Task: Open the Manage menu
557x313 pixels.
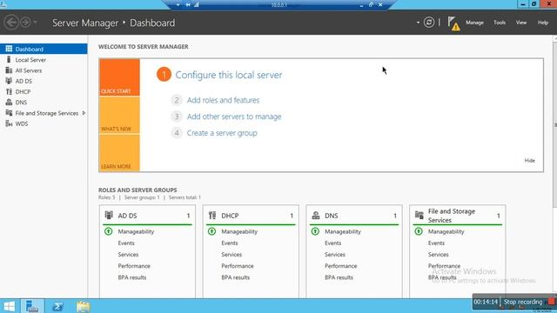Action: [474, 23]
